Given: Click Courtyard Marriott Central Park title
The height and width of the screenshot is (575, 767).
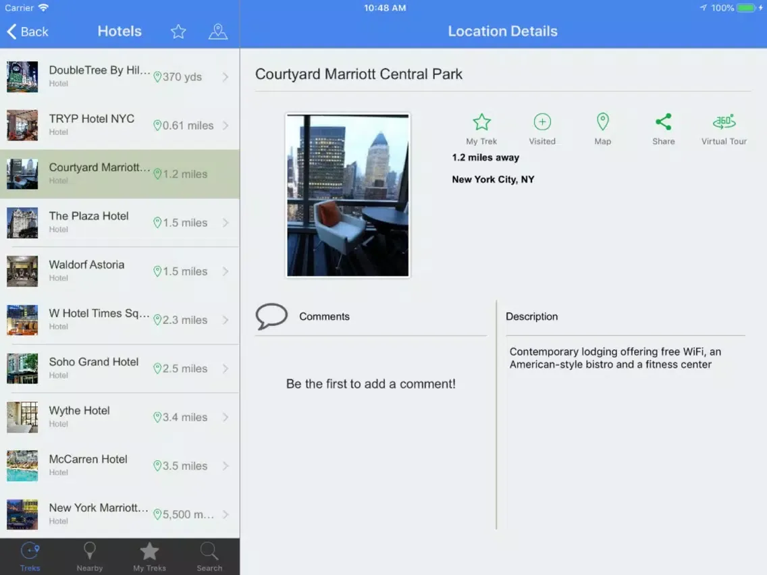Looking at the screenshot, I should (x=359, y=74).
